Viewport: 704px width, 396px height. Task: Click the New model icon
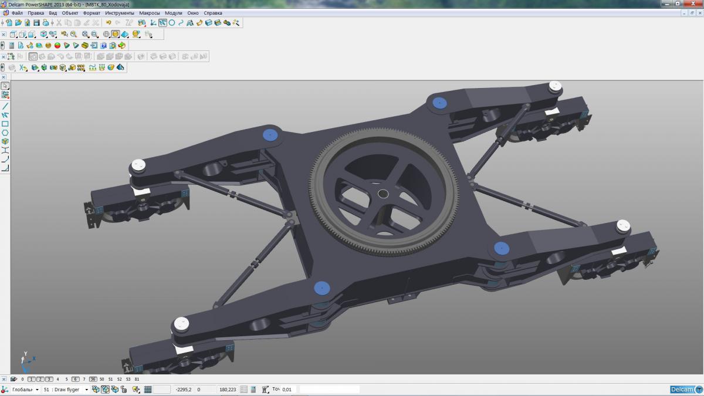(x=9, y=23)
